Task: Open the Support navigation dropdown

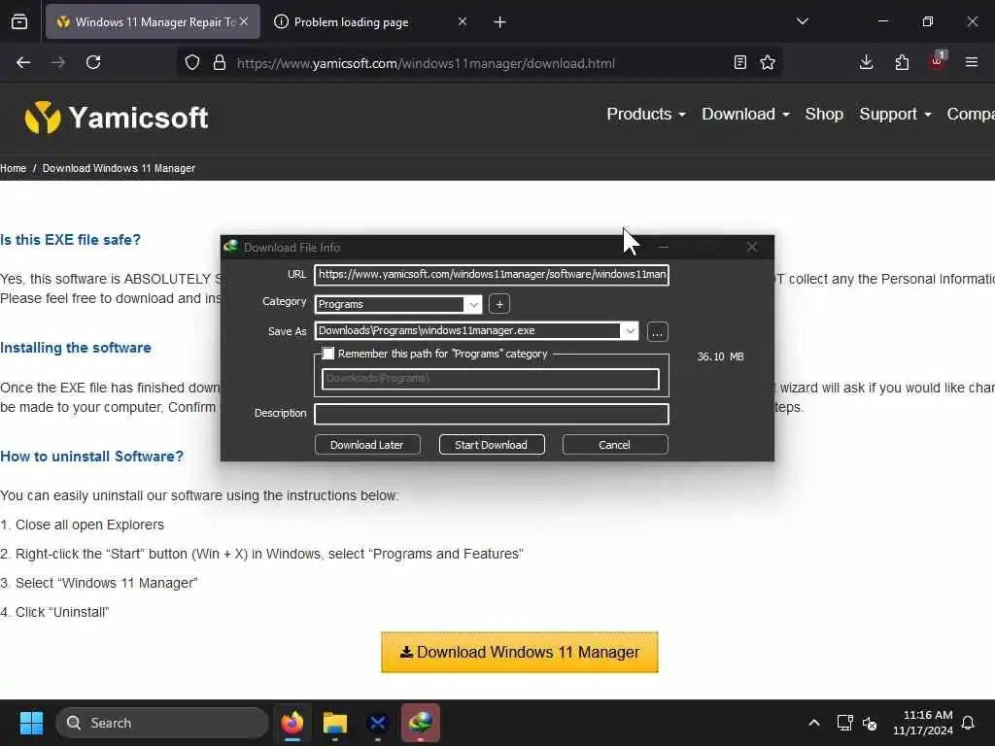Action: coord(895,115)
